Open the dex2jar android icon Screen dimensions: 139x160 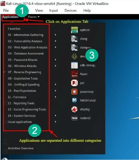[74, 56]
